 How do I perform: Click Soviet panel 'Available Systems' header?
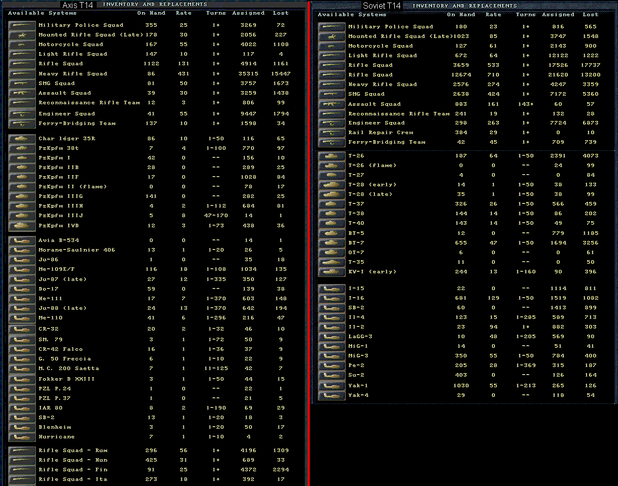(x=352, y=15)
